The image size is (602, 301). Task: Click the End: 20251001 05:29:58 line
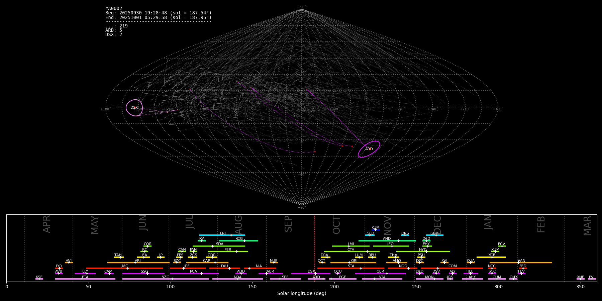pos(159,17)
